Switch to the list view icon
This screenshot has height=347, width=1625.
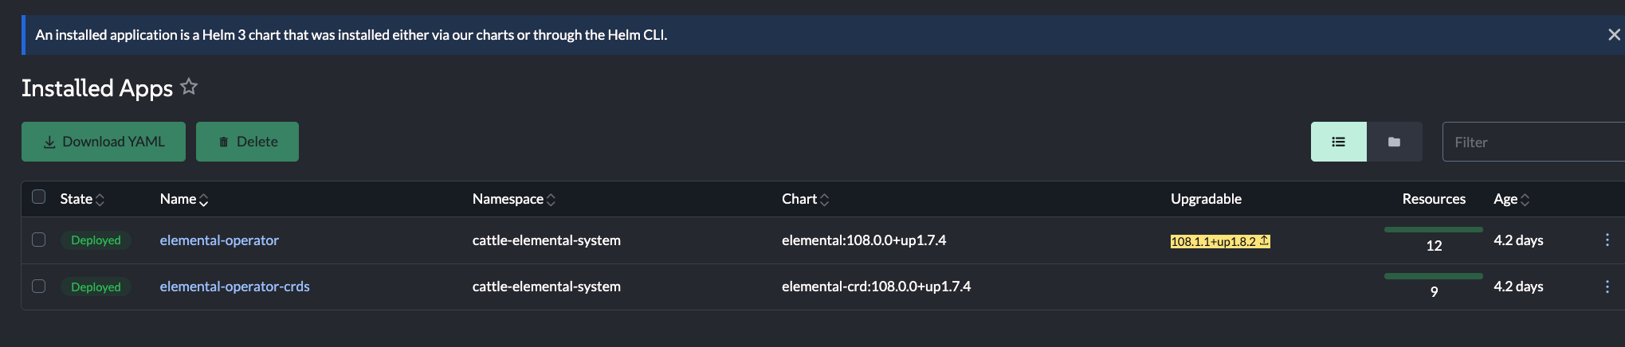(x=1339, y=142)
